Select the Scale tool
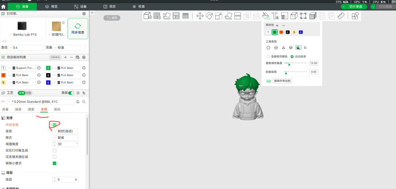The image size is (396, 189). pyautogui.click(x=219, y=16)
